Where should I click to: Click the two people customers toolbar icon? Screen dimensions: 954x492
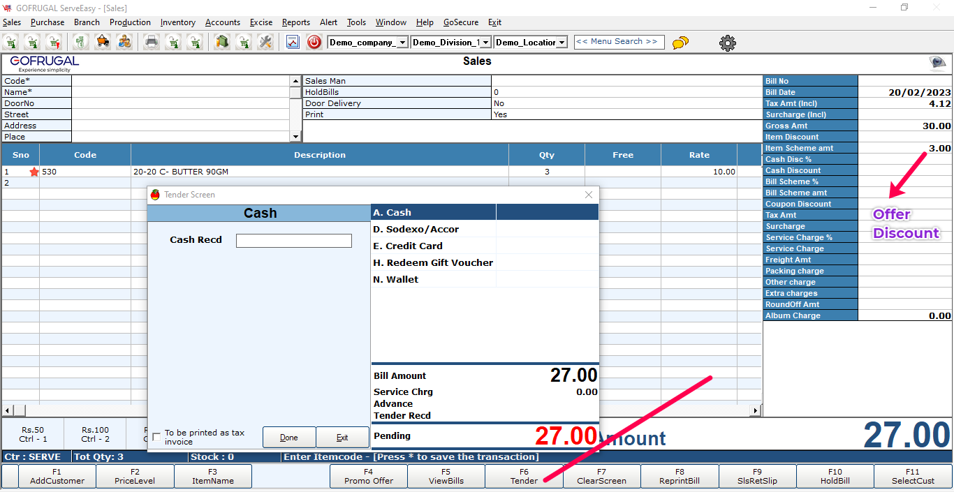tap(124, 42)
